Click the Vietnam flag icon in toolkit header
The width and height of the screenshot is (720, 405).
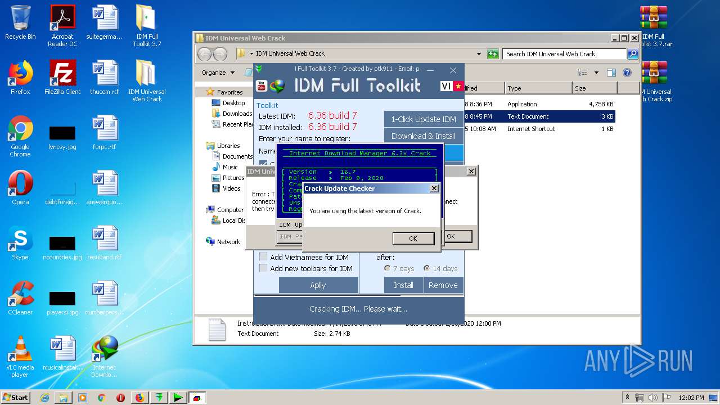tap(458, 86)
